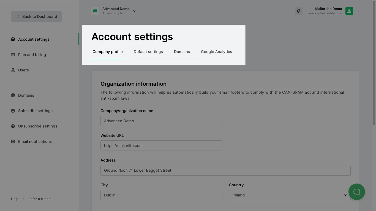Open the Country dropdown showing Ireland
Image resolution: width=376 pixels, height=211 pixels.
click(x=290, y=195)
